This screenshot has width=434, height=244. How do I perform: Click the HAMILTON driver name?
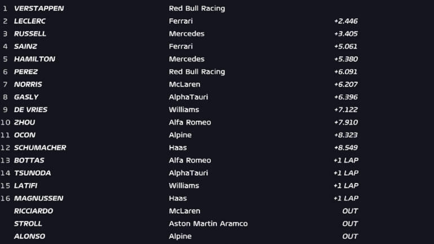34,59
